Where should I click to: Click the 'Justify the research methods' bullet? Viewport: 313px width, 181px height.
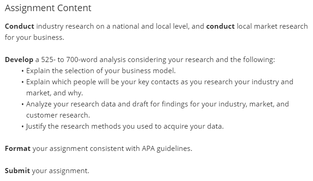coord(125,126)
